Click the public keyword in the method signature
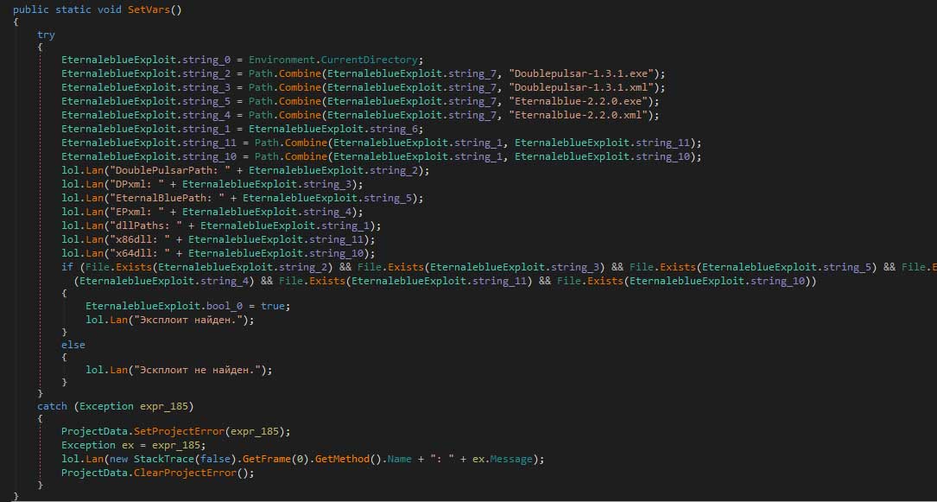The height and width of the screenshot is (502, 937). (30, 10)
